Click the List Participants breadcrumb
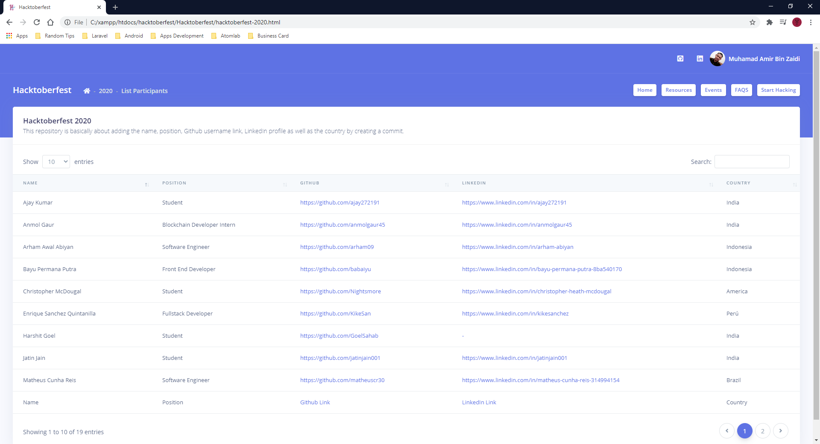The image size is (820, 444). [x=144, y=91]
